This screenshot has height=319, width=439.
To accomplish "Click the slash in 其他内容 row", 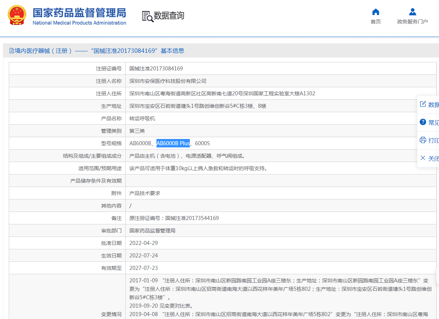I will pos(130,206).
